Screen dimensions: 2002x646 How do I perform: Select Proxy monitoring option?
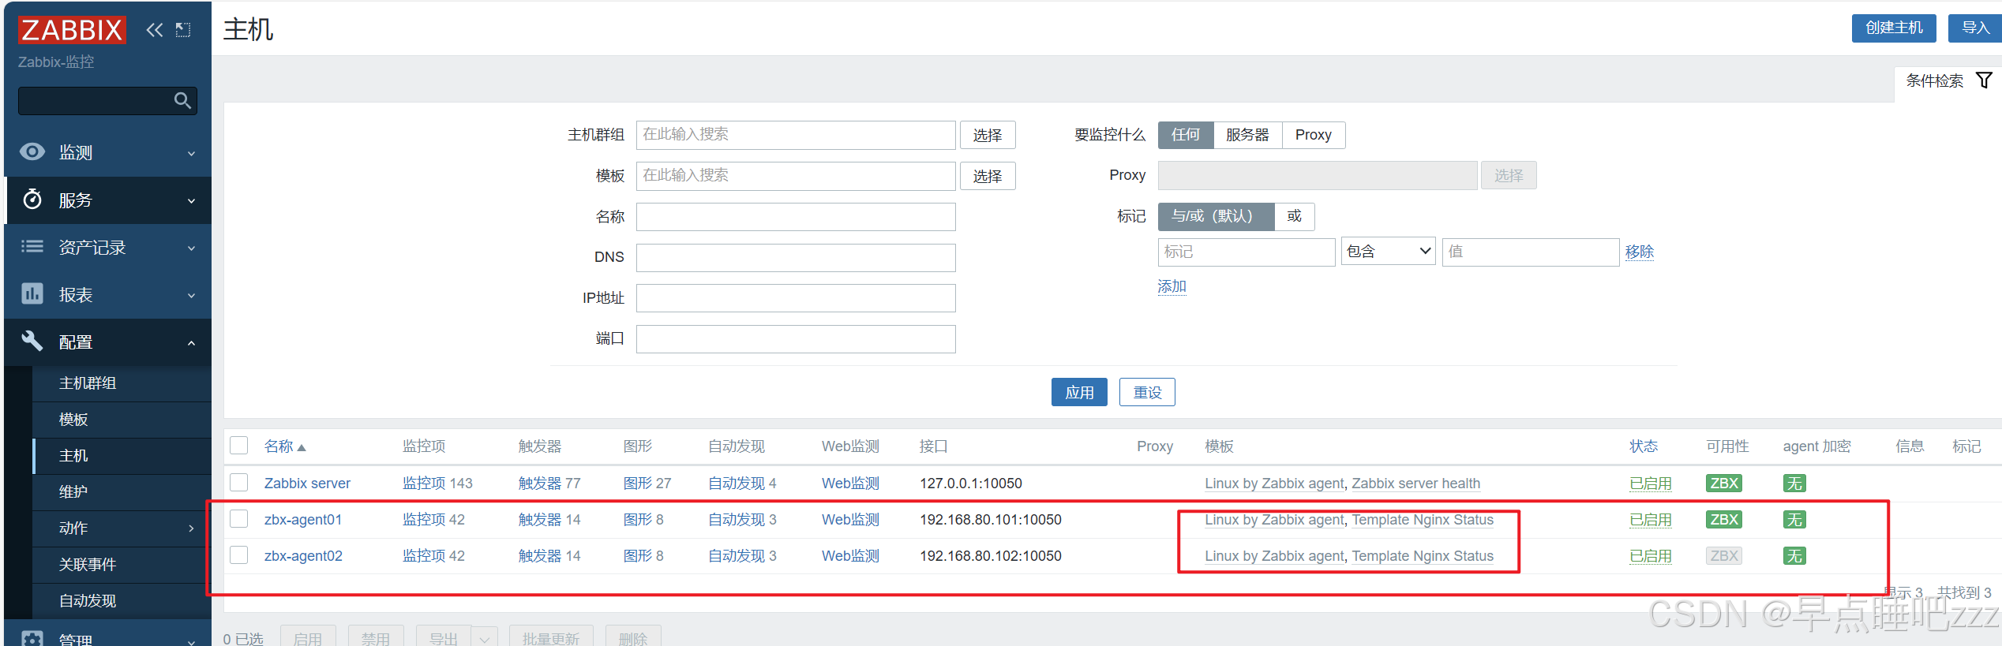(x=1314, y=135)
